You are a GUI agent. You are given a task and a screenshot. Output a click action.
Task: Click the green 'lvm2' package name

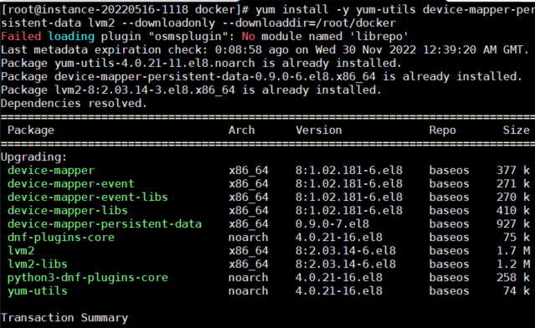[x=21, y=251]
